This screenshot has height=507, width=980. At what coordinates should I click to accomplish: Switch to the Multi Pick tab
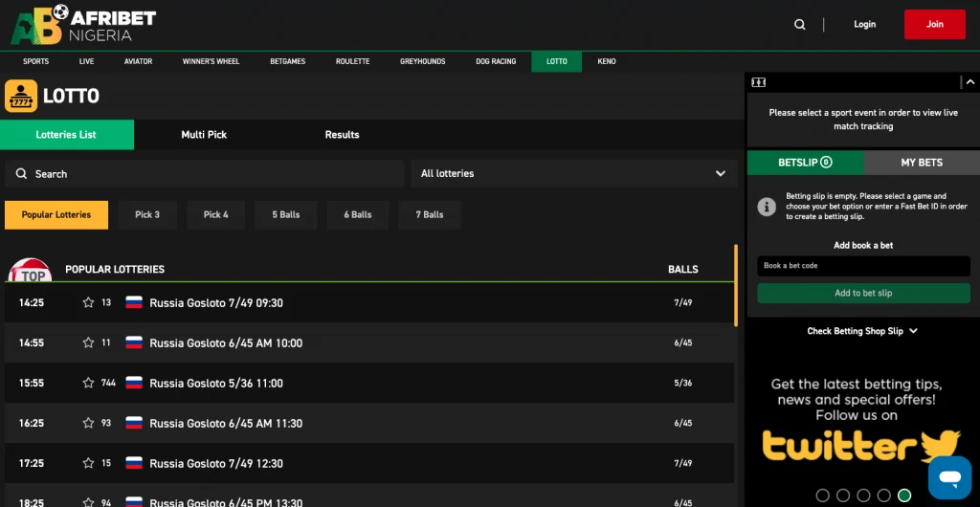[204, 135]
